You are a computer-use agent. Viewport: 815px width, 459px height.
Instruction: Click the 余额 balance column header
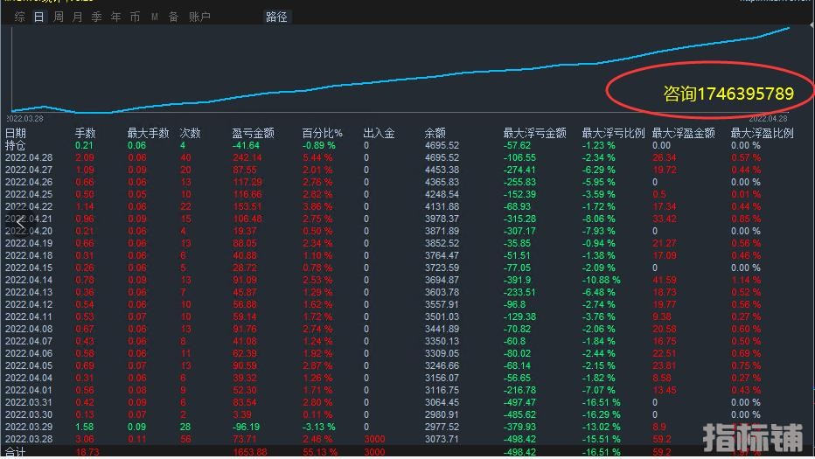pos(435,133)
